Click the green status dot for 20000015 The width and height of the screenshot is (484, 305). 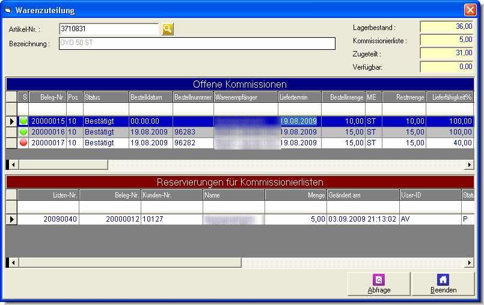pyautogui.click(x=23, y=121)
